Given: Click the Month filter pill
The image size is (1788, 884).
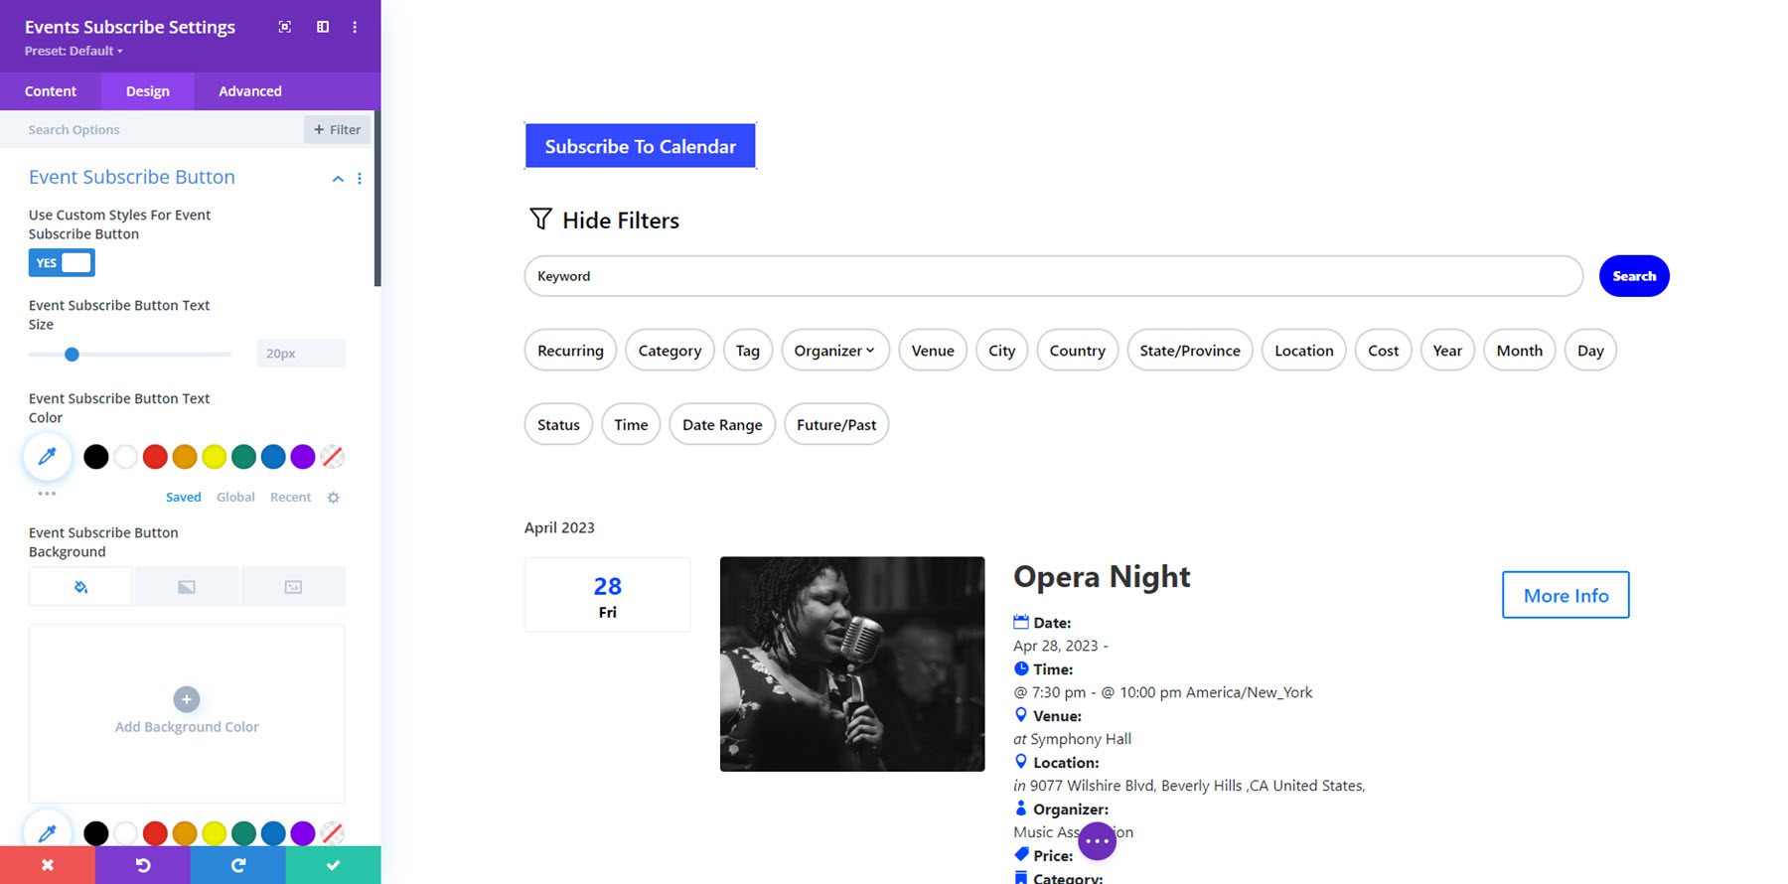Looking at the screenshot, I should tap(1519, 351).
